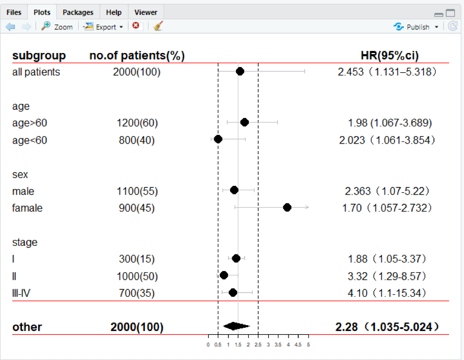The height and width of the screenshot is (360, 464).
Task: Click the '300(15)' patient count
Action: tap(137, 259)
